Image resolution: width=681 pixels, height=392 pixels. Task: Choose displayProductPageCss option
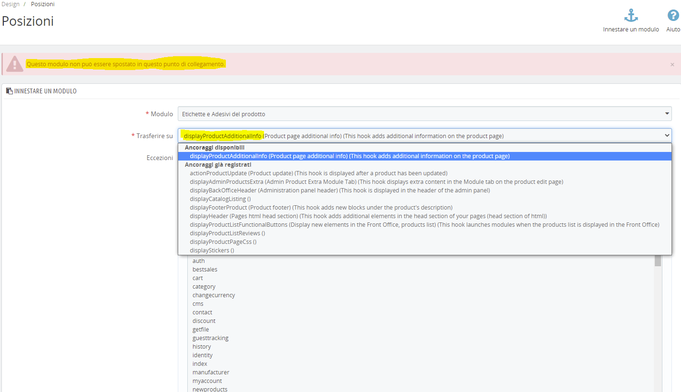click(x=425, y=242)
